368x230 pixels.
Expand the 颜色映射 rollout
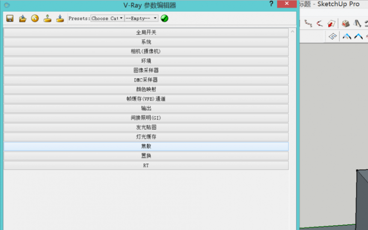146,89
